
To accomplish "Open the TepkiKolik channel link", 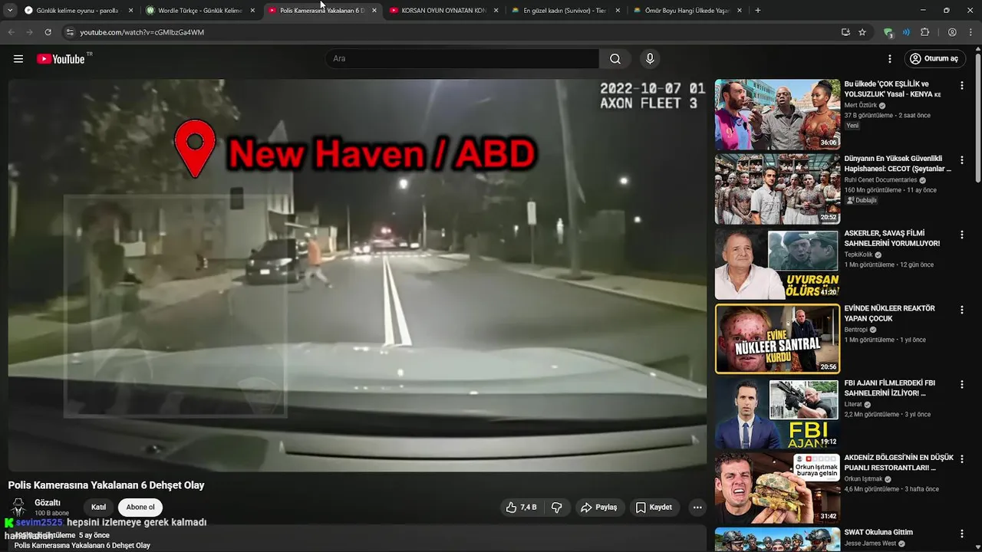I will [860, 255].
